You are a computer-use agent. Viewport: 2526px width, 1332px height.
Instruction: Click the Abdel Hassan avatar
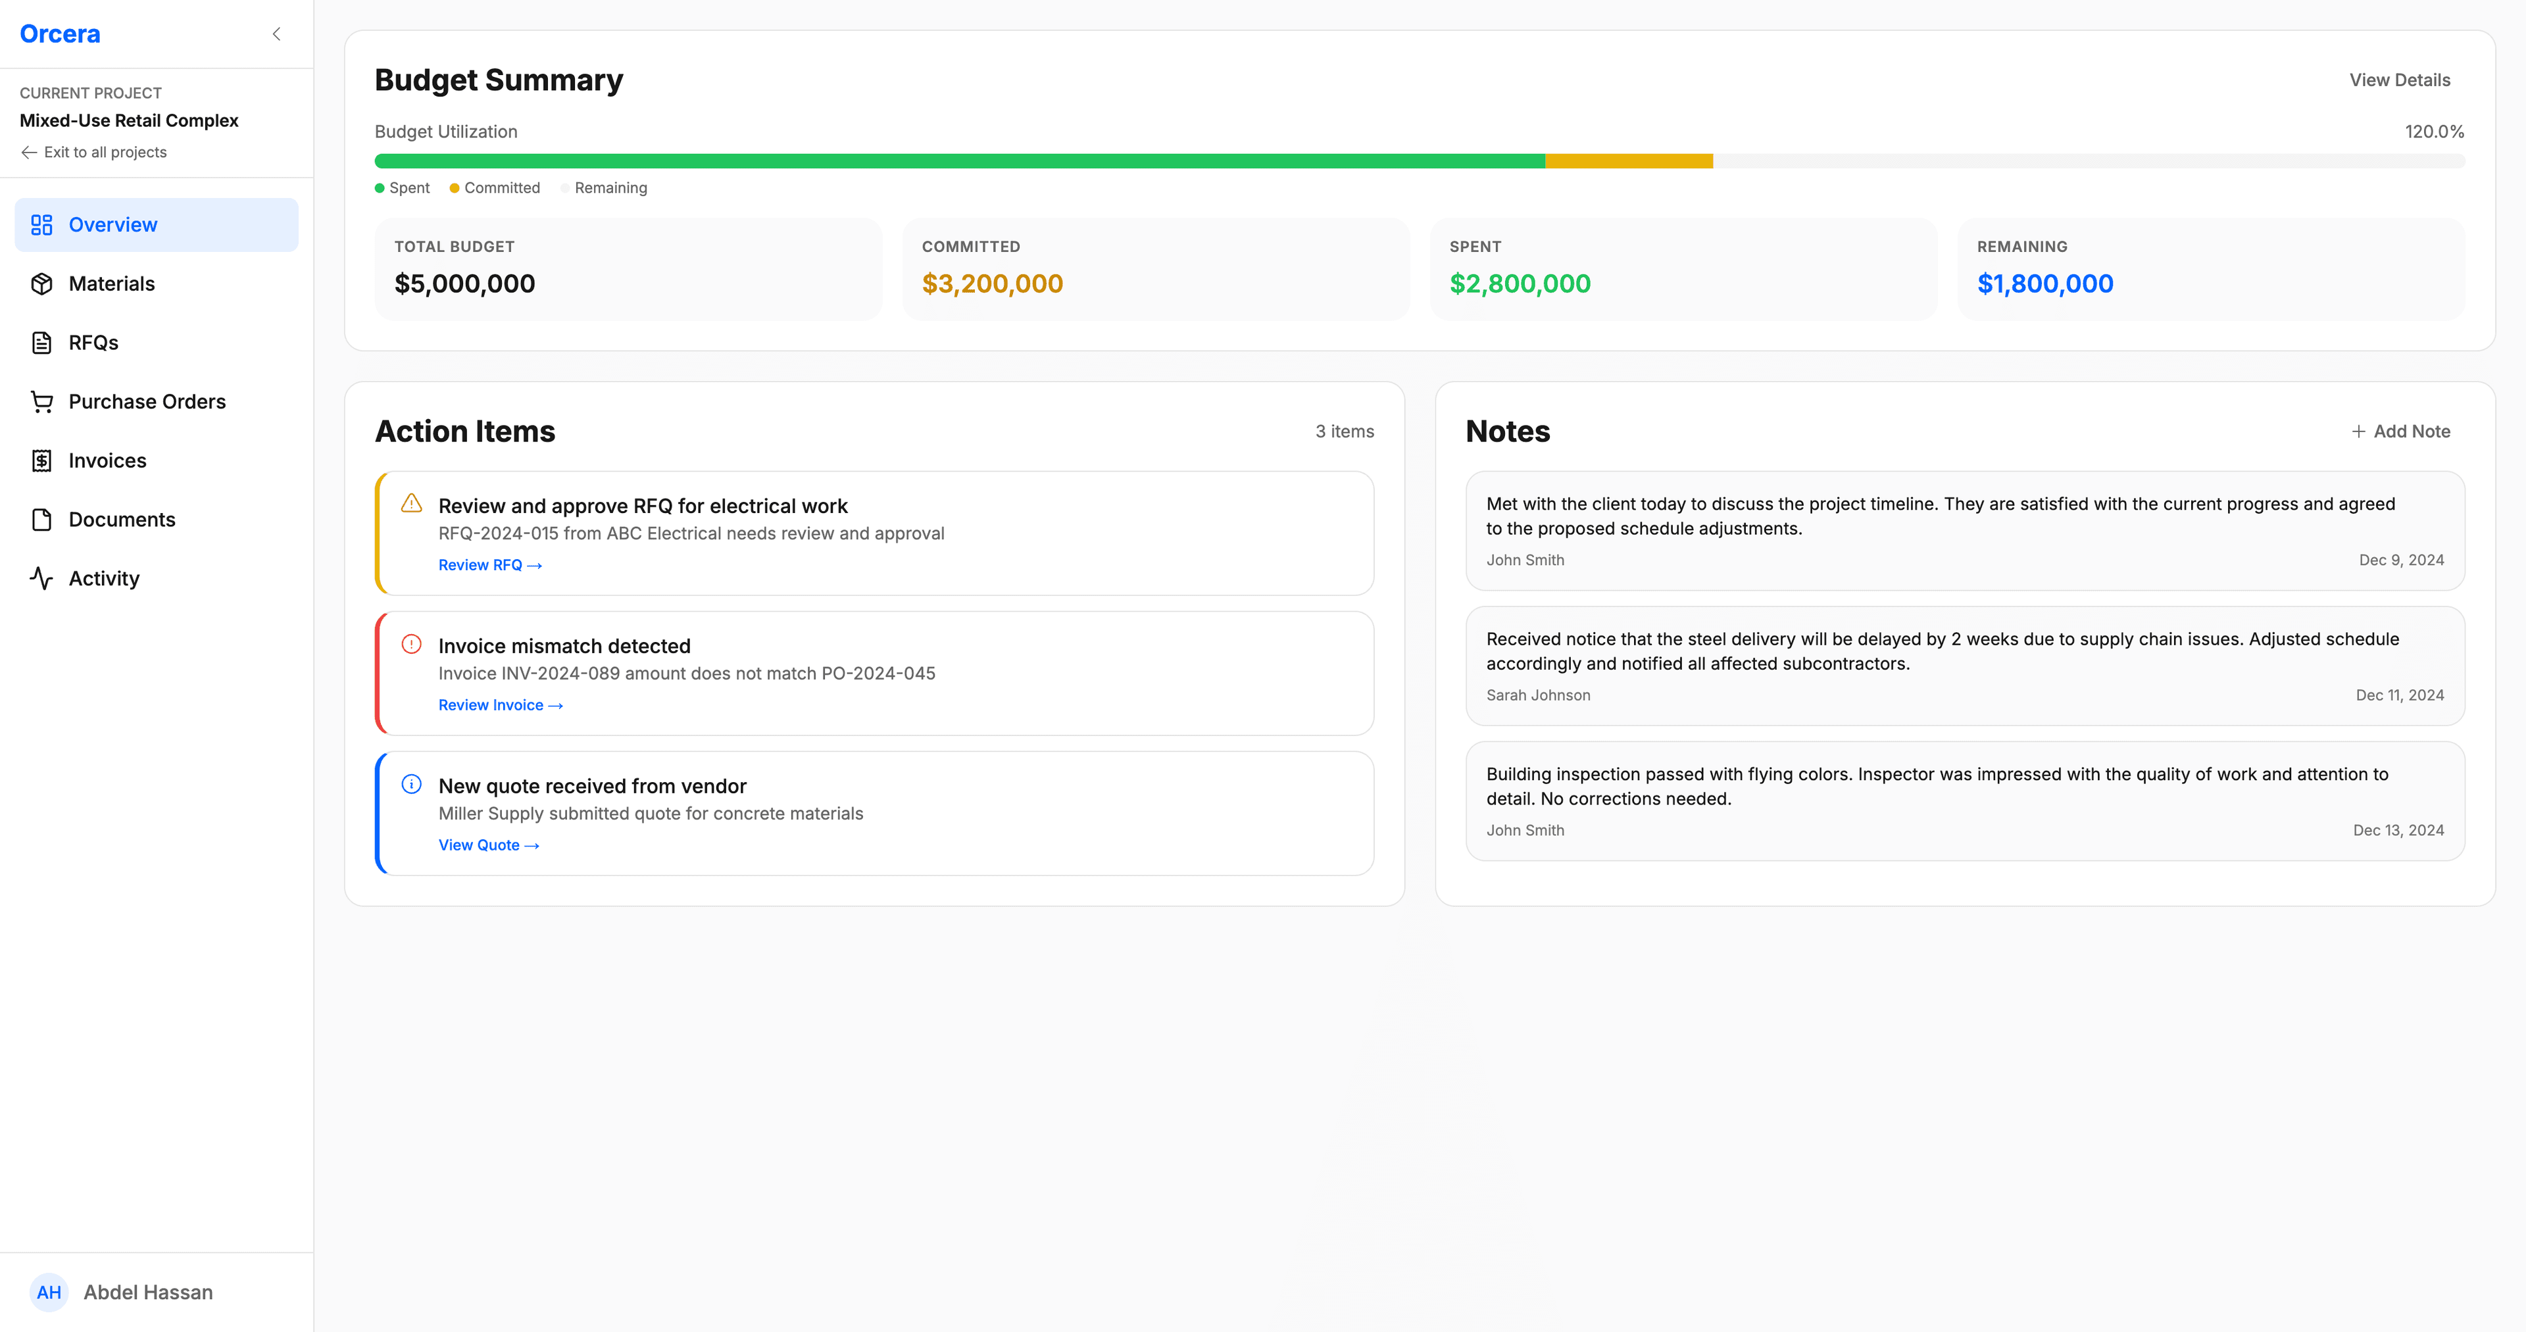click(49, 1293)
